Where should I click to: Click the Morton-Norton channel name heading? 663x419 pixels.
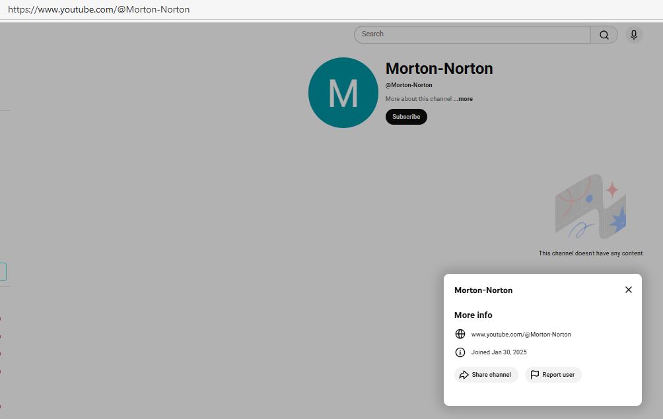click(x=438, y=69)
